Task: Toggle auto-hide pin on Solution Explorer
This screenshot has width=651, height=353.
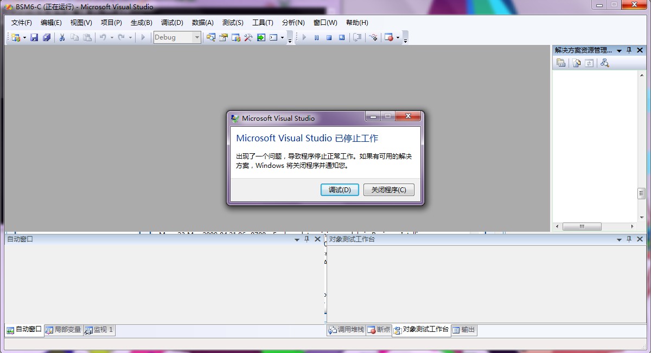Action: click(x=629, y=50)
